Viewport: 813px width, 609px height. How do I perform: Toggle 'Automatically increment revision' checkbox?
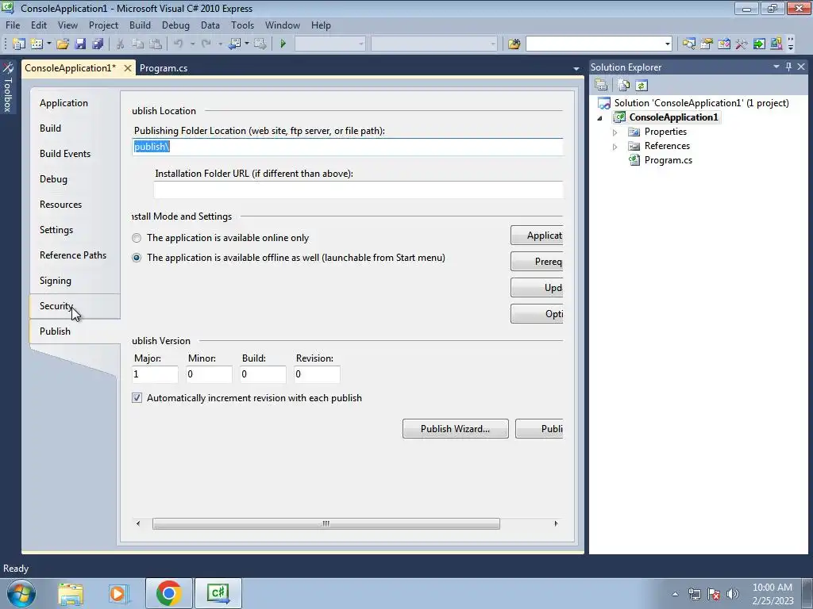[x=137, y=398]
